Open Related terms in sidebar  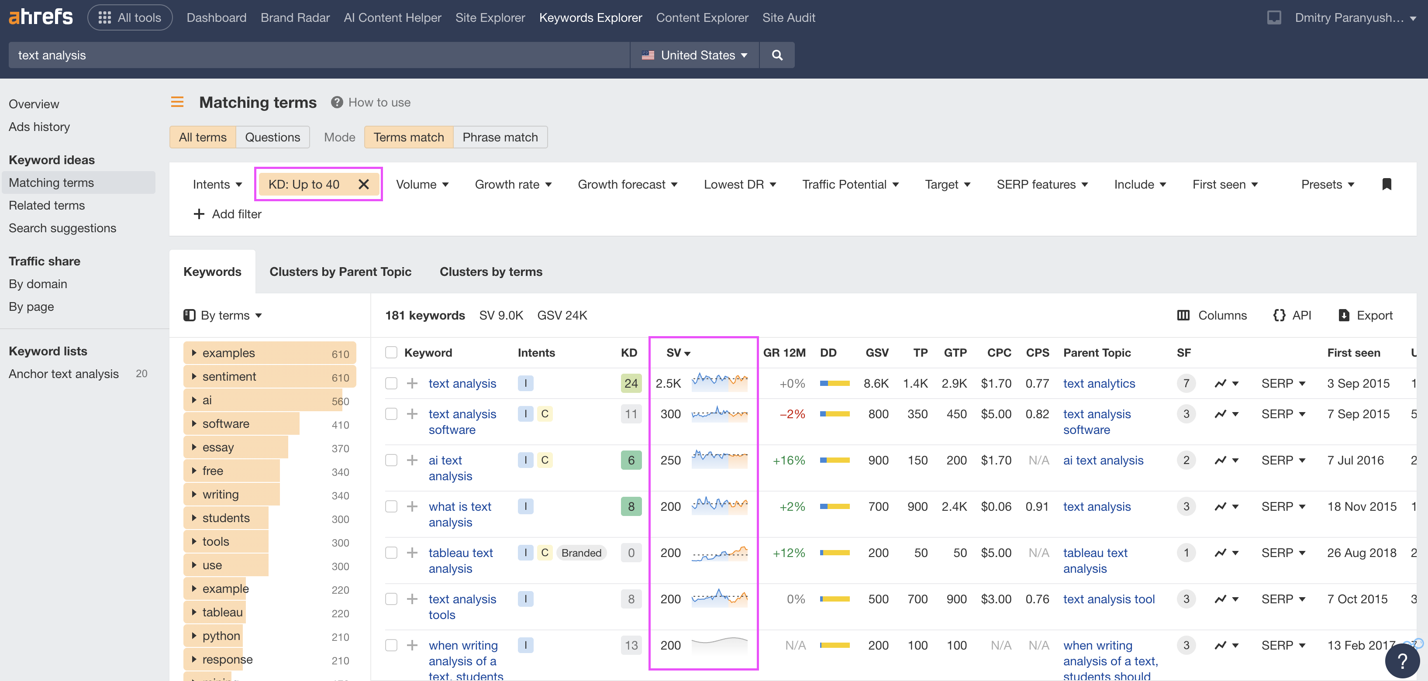point(47,206)
